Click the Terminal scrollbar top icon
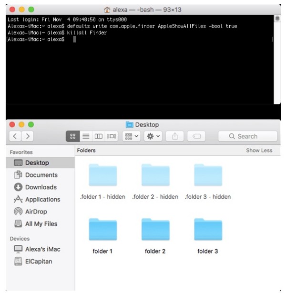The image size is (286, 293). coord(277,19)
